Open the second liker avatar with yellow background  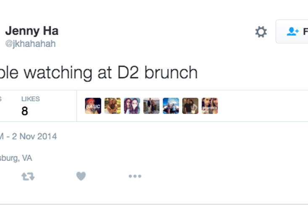coord(112,106)
